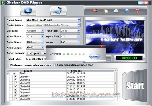Uncheck the Chapter 01 checkbox
The width and height of the screenshot is (152, 106).
click(x=16, y=77)
